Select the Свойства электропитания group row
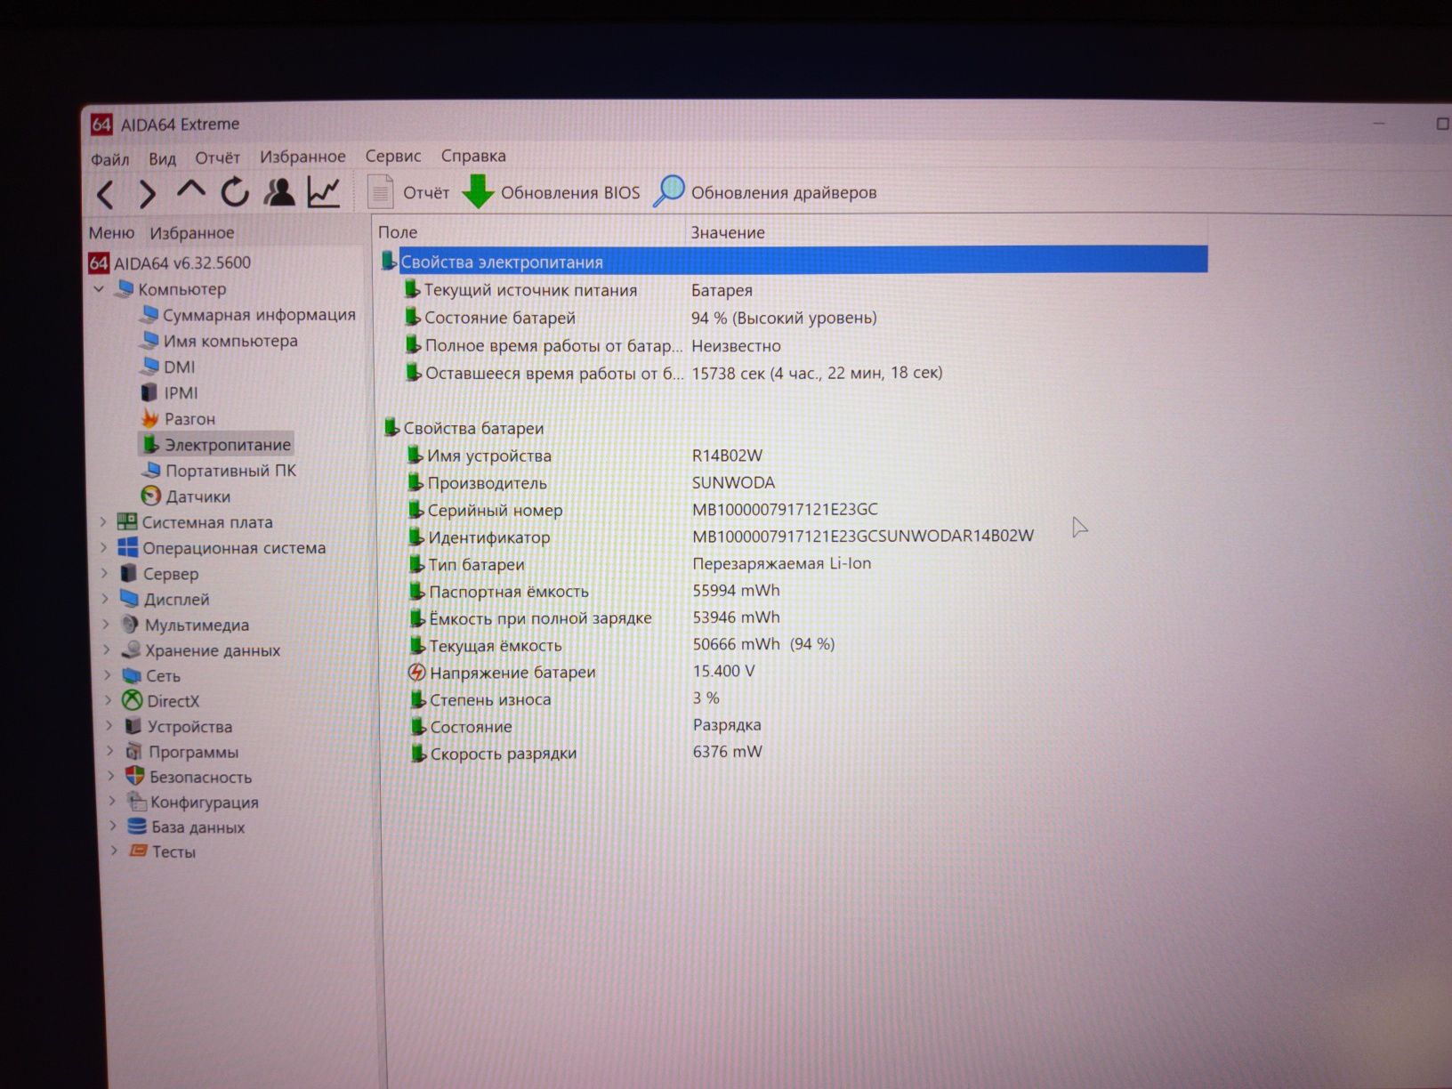This screenshot has height=1089, width=1452. [794, 261]
